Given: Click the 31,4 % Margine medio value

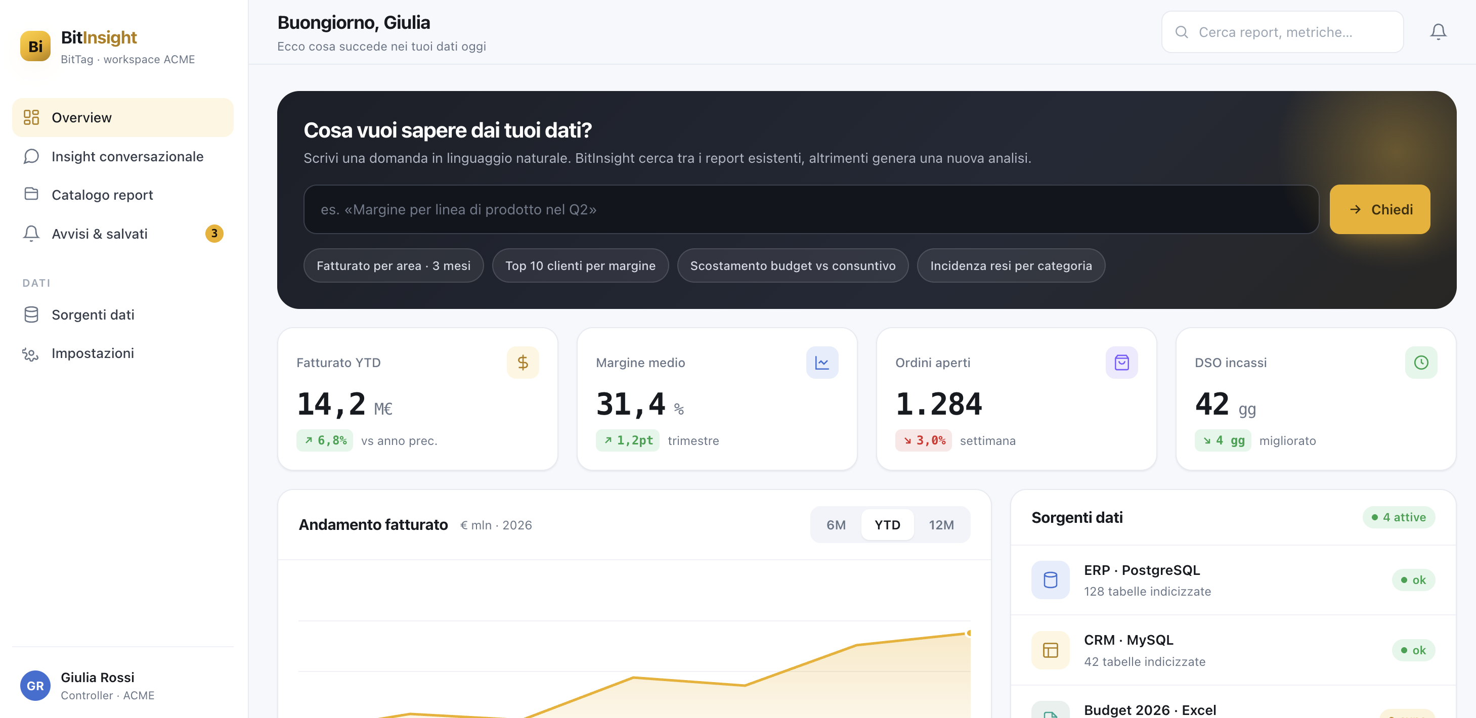Looking at the screenshot, I should pyautogui.click(x=640, y=404).
